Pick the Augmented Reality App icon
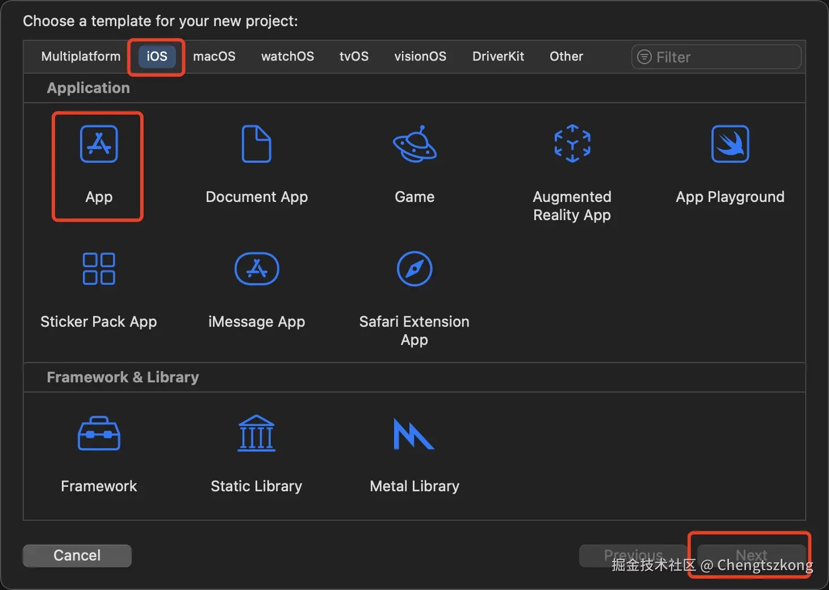The height and width of the screenshot is (590, 829). pos(572,144)
